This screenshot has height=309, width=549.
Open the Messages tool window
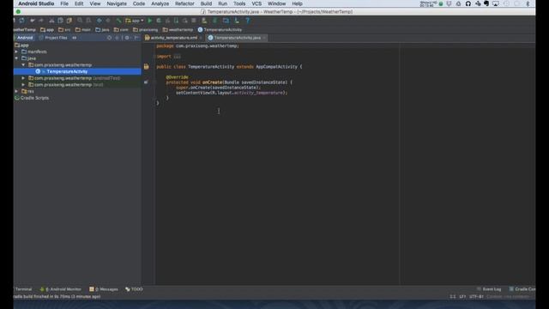point(104,289)
